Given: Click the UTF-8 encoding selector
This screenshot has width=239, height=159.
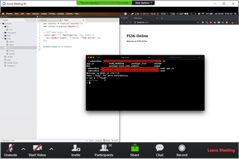Looking at the screenshot, I should tap(91, 141).
